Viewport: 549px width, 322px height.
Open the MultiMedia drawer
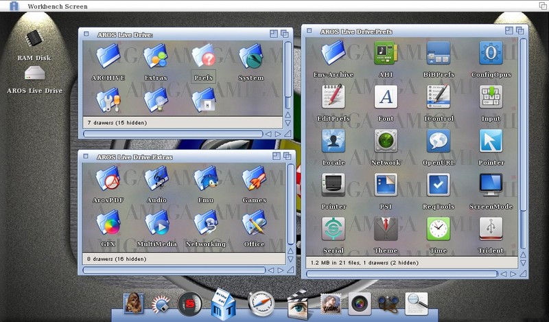coord(156,222)
